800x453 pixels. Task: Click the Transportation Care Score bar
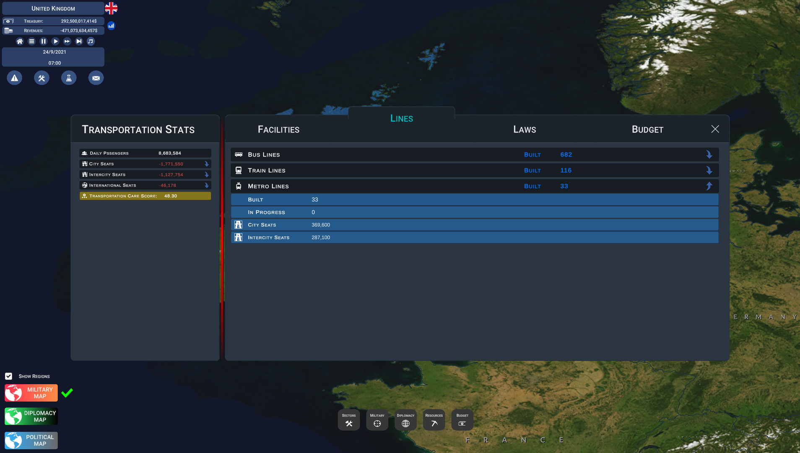(145, 196)
